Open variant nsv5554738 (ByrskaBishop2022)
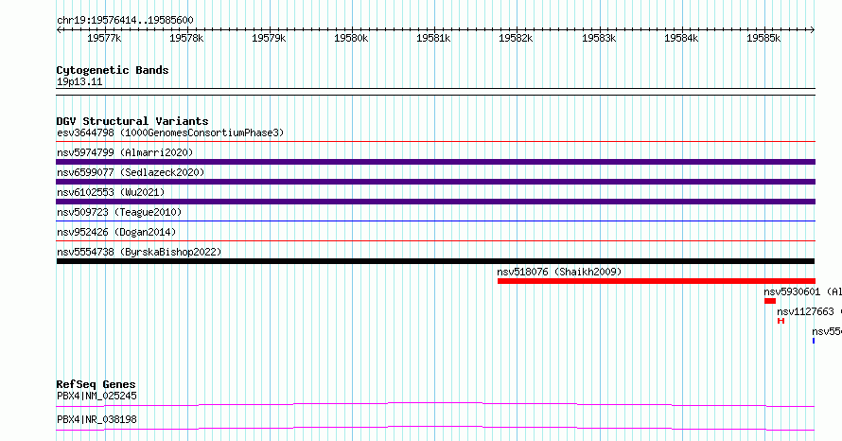The height and width of the screenshot is (441, 842). [x=139, y=252]
